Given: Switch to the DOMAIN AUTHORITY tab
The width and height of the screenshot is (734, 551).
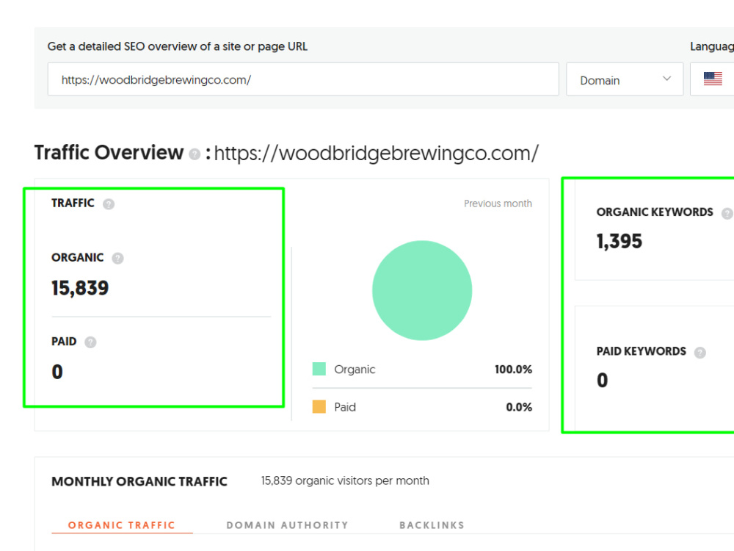Looking at the screenshot, I should [x=288, y=525].
